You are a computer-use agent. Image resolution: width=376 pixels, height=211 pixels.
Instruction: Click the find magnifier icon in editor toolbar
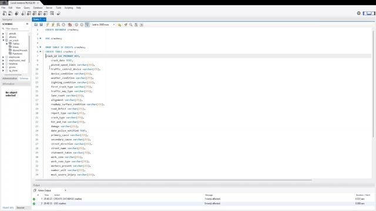coord(131,25)
